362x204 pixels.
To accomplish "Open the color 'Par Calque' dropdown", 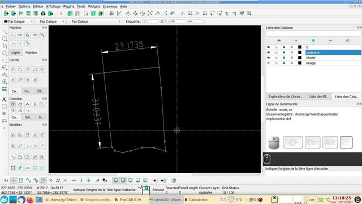I will (19, 22).
